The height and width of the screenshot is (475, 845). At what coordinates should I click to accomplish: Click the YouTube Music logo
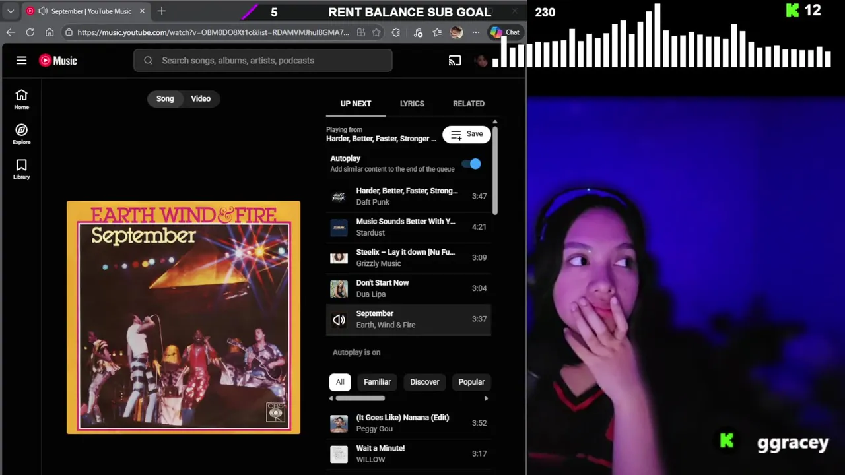coord(58,61)
